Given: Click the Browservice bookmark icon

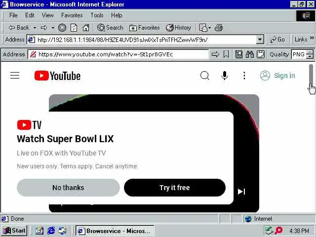Looking at the screenshot, I should (226, 54).
